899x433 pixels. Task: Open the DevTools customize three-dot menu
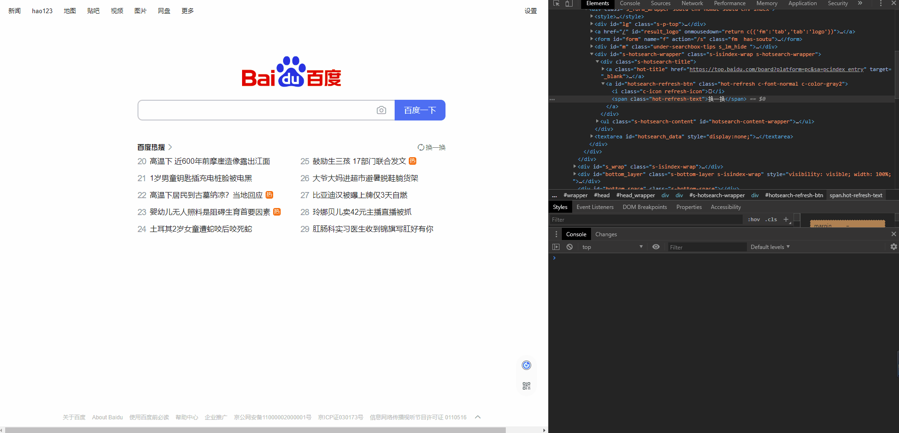tap(881, 3)
